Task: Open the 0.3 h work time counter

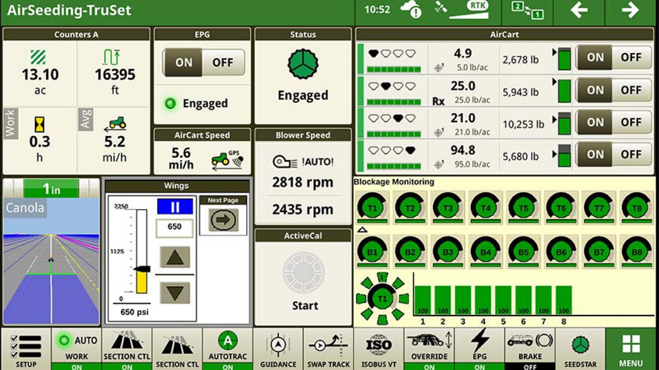Action: 40,140
